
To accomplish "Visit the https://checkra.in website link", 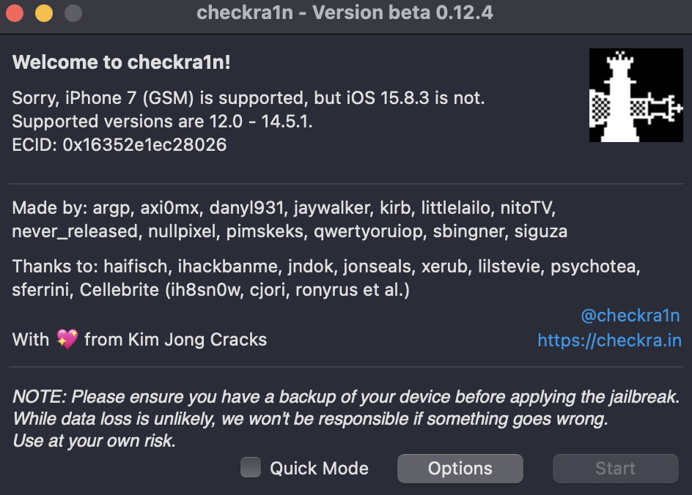I will click(609, 340).
